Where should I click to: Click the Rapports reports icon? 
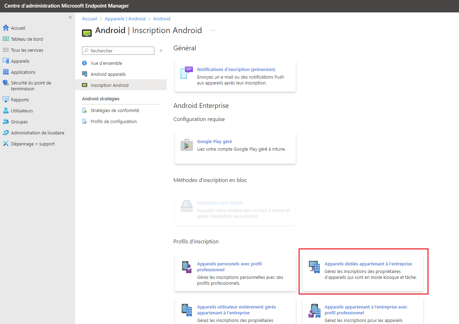coord(6,100)
